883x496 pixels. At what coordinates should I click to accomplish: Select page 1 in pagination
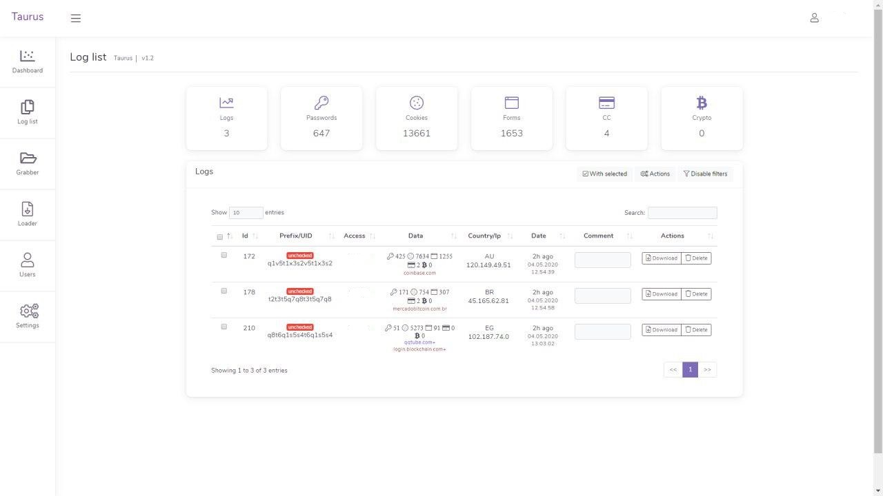[x=690, y=370]
